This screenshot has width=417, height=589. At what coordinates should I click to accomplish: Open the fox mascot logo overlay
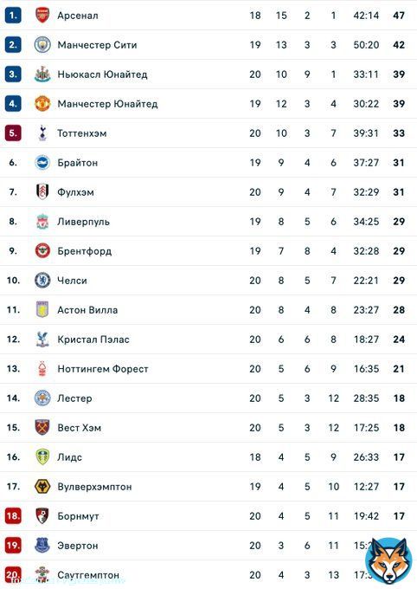pyautogui.click(x=389, y=560)
